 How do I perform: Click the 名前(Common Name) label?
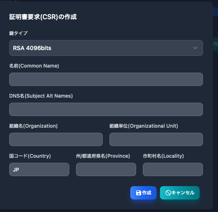(34, 66)
